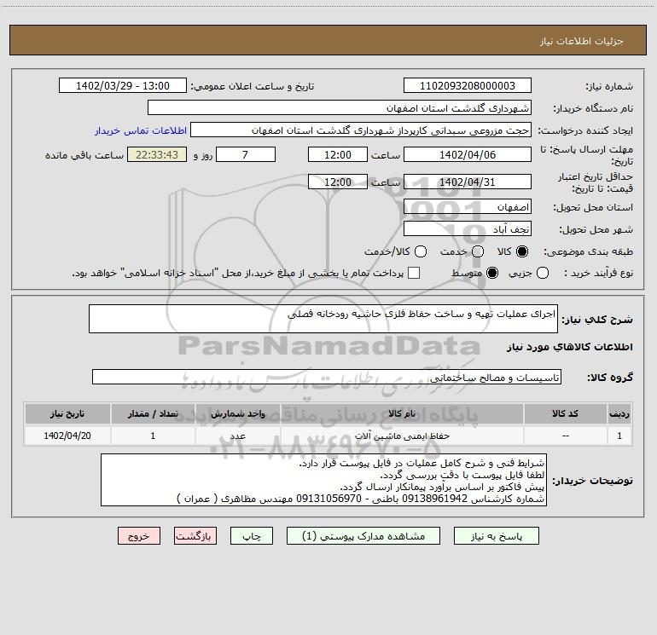Click the unit cell عدد
Screen dimensions: 657x635
237,436
